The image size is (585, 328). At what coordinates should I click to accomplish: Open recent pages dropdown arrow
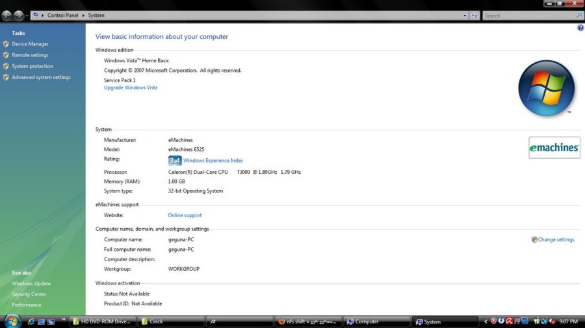click(27, 16)
